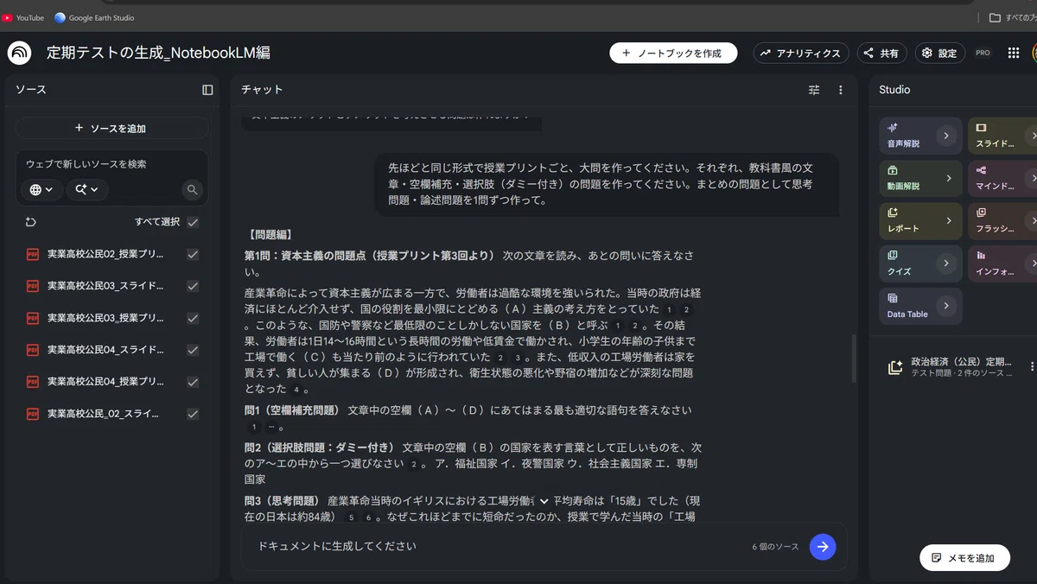Click citation marker 4 after 問題となった
The image size is (1037, 584).
[x=296, y=390]
